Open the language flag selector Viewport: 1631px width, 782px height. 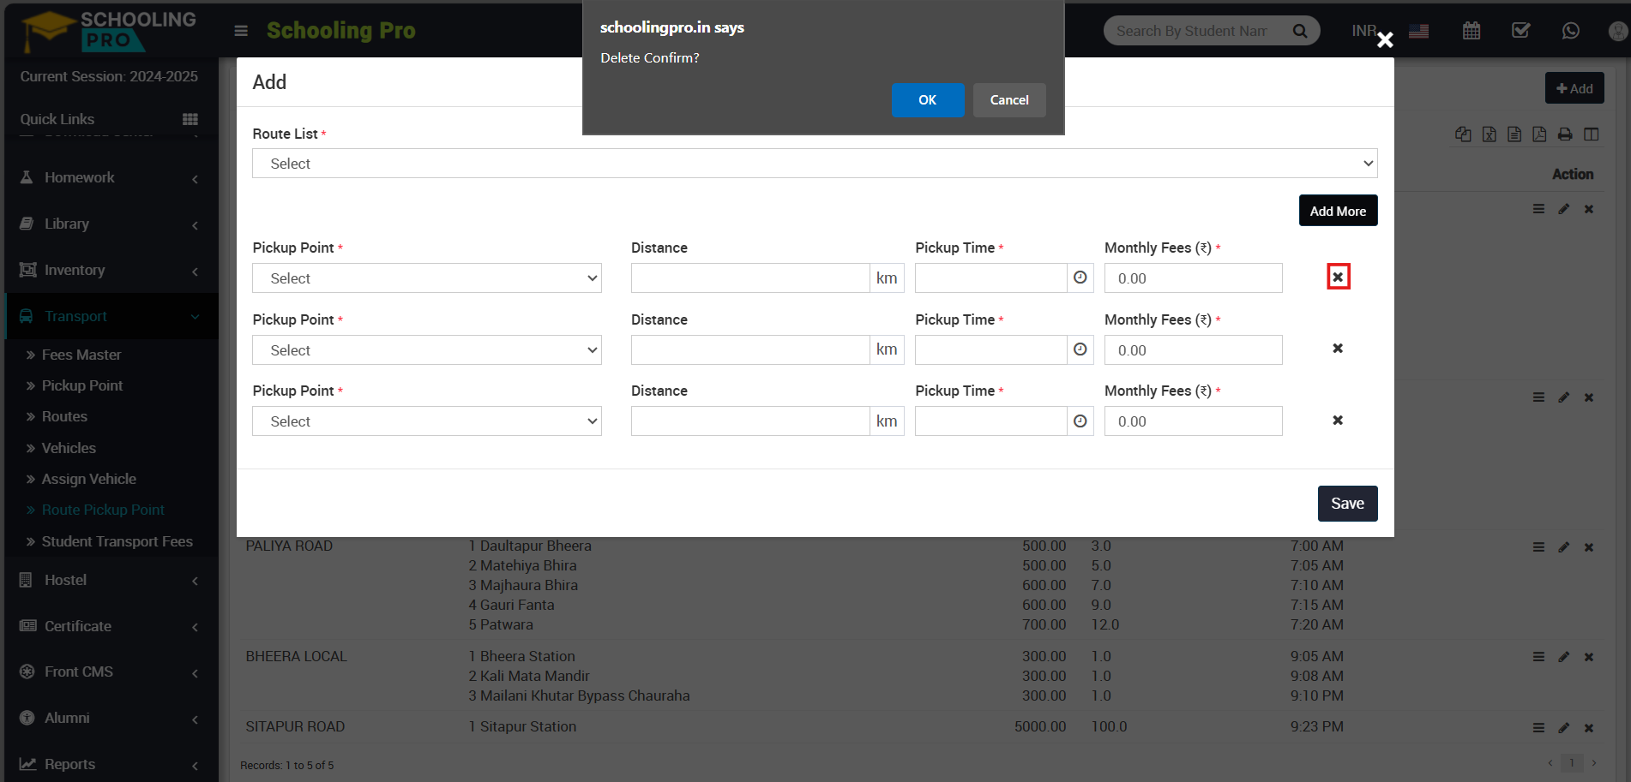click(1419, 31)
